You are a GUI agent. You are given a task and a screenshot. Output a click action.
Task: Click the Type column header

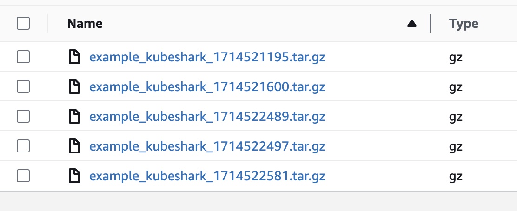tap(464, 24)
